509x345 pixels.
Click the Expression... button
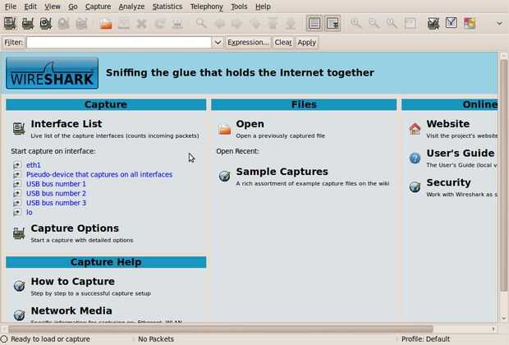pos(248,43)
